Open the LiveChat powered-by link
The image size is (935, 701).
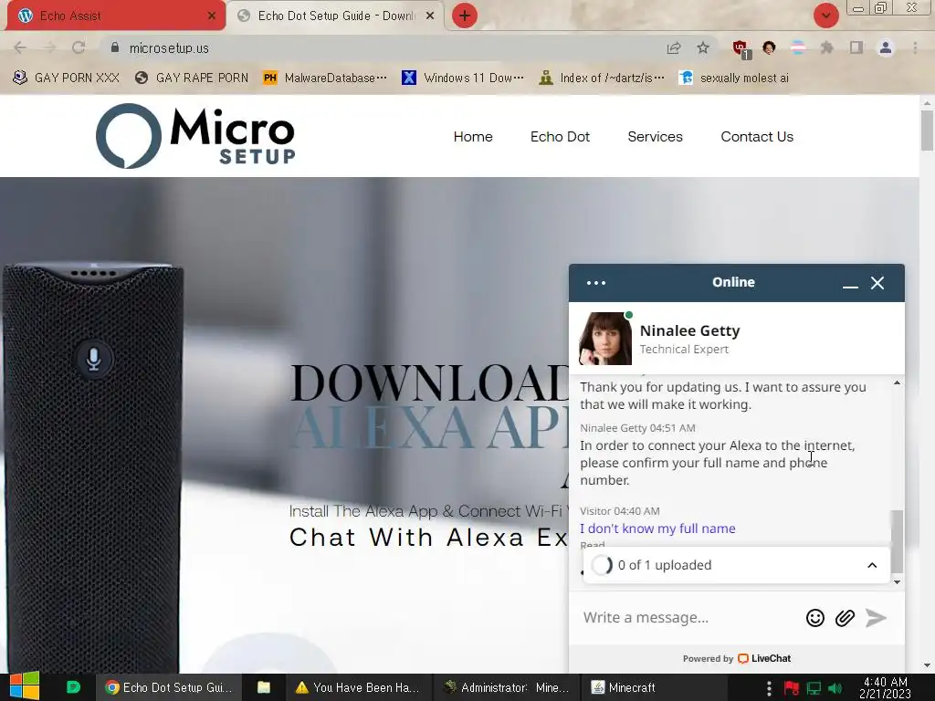point(737,658)
